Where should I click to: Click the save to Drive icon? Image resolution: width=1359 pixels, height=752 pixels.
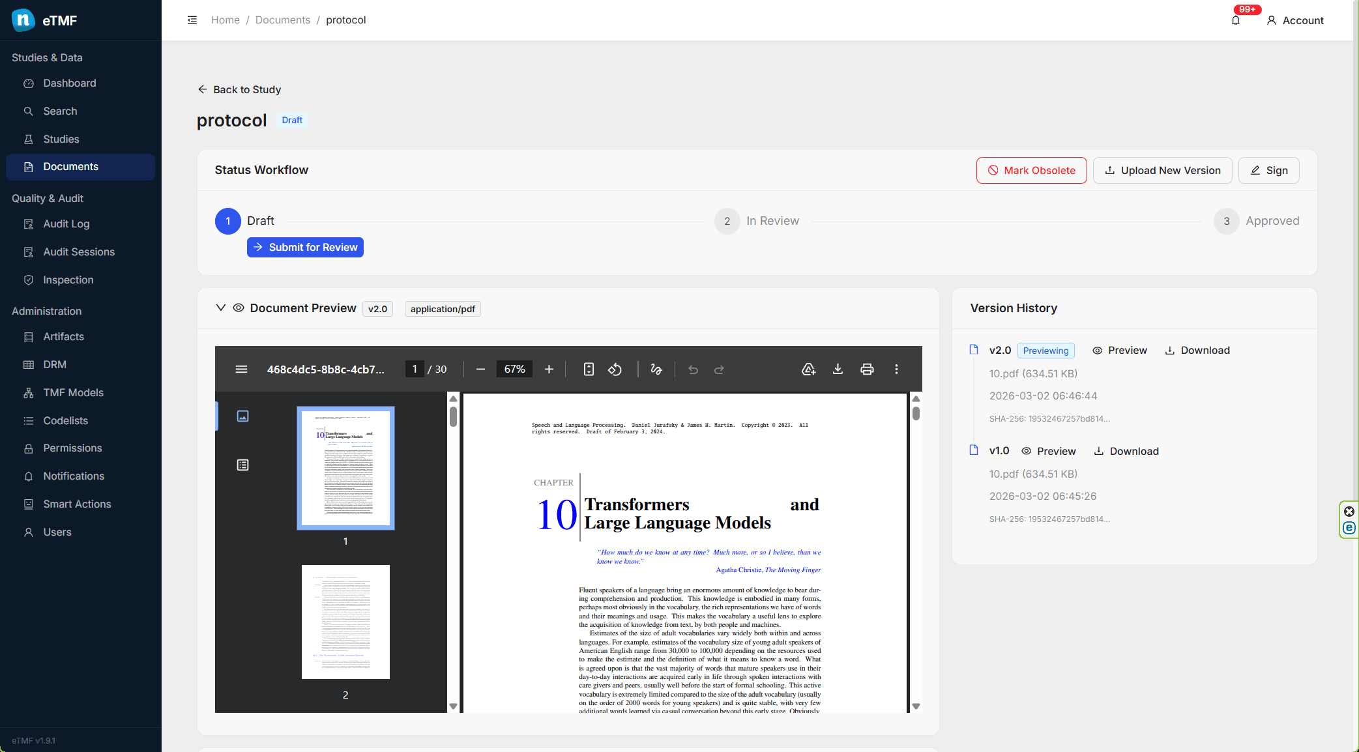pyautogui.click(x=808, y=369)
